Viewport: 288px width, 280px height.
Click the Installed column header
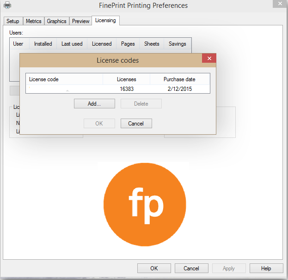coord(43,44)
